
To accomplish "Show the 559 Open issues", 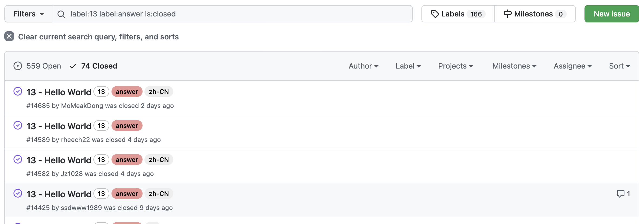I will tap(37, 66).
